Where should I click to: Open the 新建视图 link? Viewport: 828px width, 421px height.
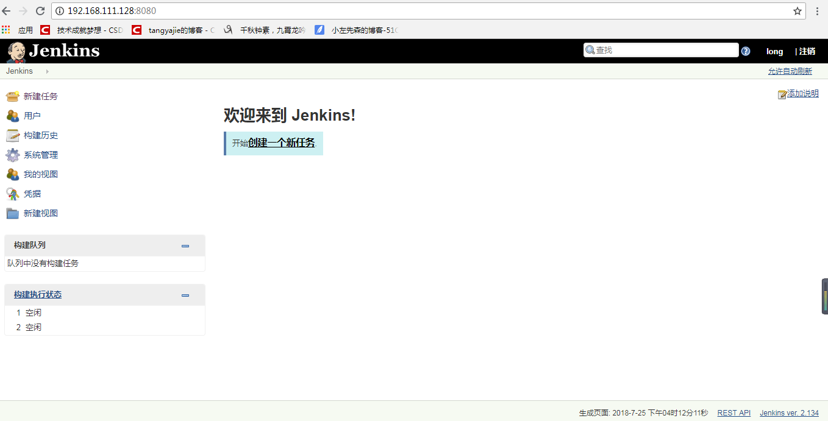pyautogui.click(x=41, y=213)
